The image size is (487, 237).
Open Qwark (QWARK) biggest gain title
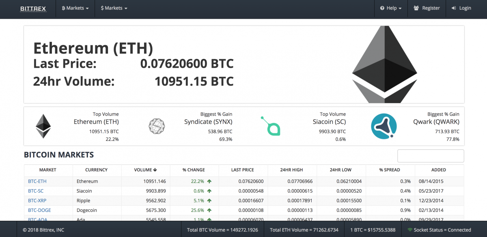click(436, 122)
